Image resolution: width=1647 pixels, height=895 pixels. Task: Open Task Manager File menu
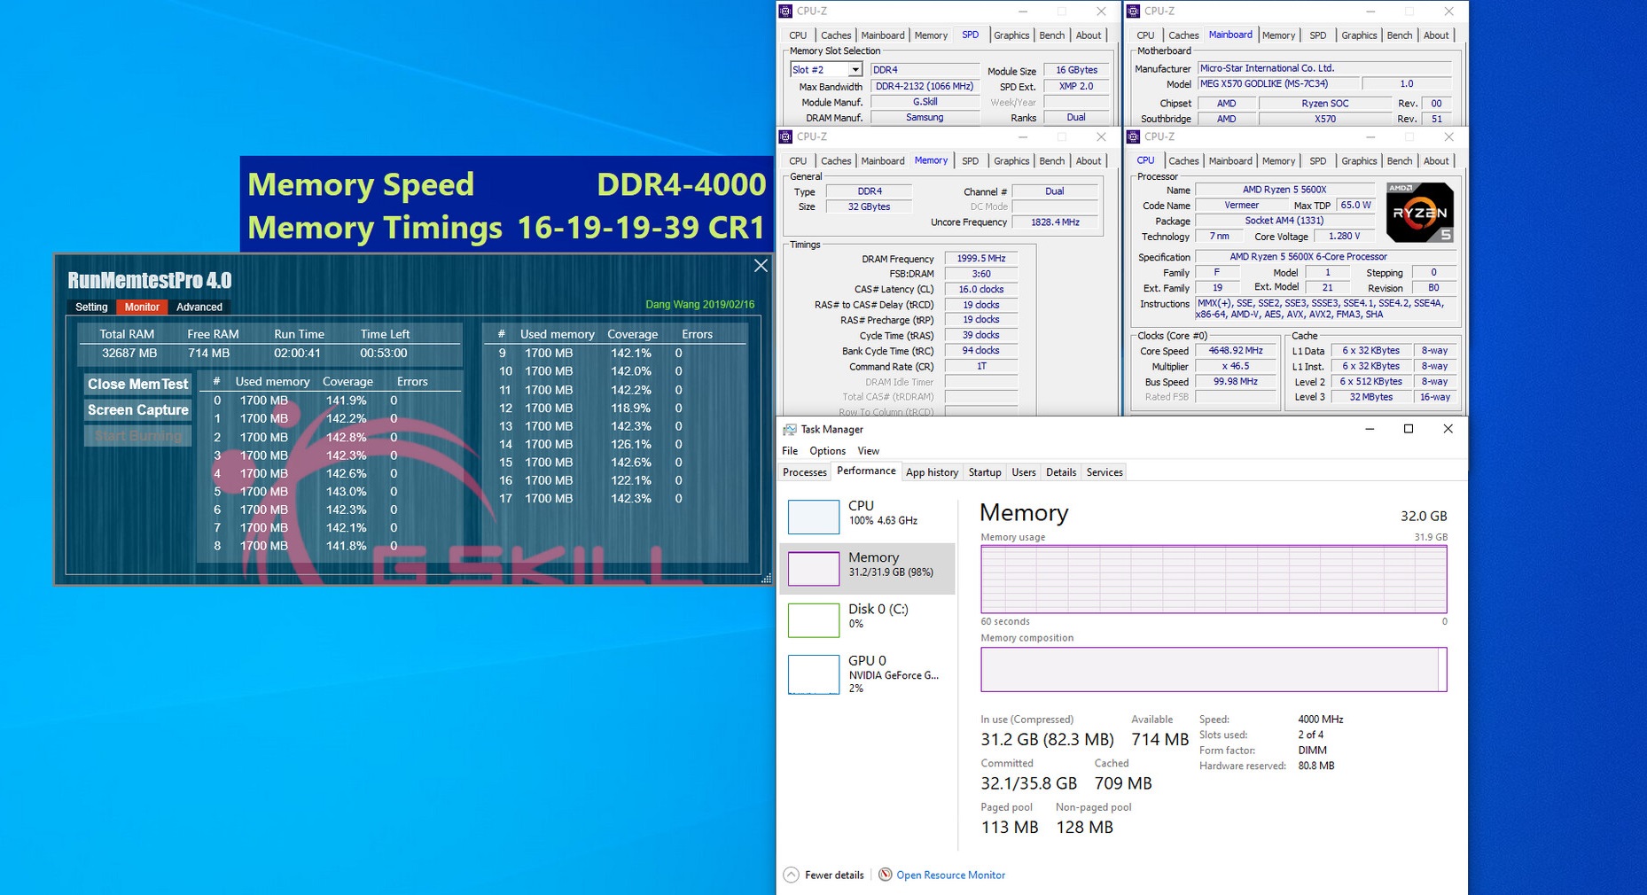pos(790,451)
